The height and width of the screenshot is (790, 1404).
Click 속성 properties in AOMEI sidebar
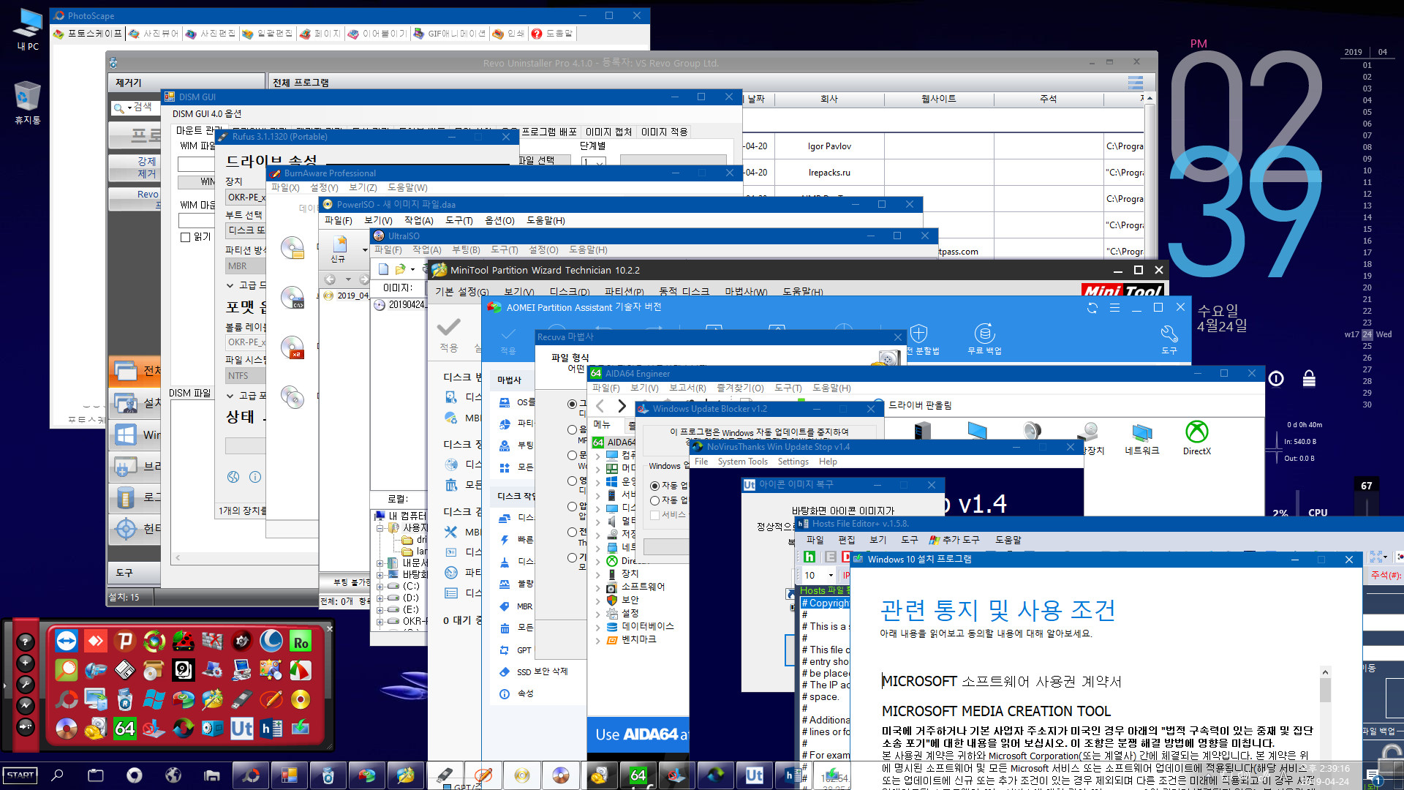pos(516,693)
